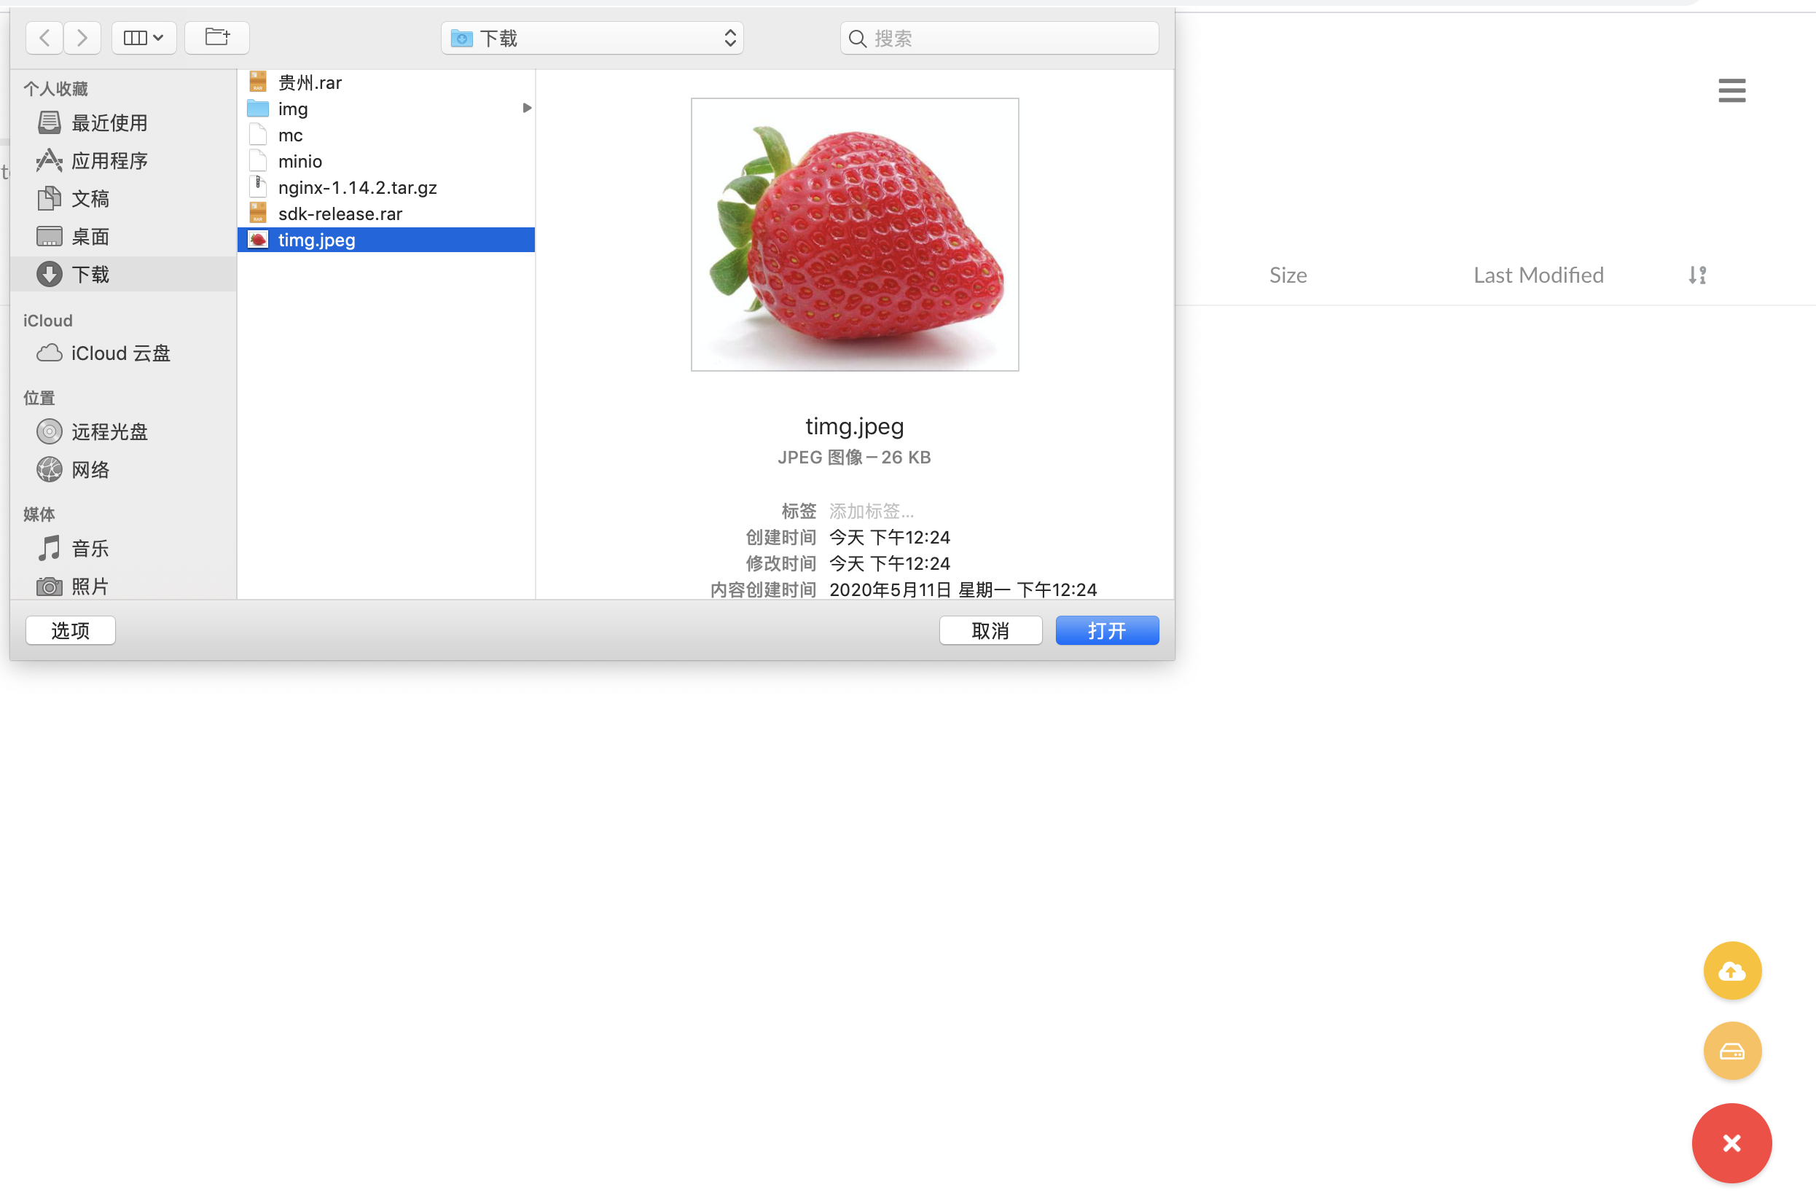Open the hamburger menu icon
The image size is (1816, 1195).
click(x=1731, y=90)
